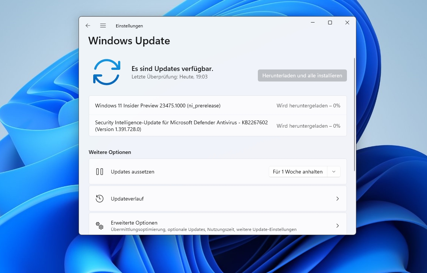
Task: Maximize the Einstellungen window
Action: click(330, 23)
